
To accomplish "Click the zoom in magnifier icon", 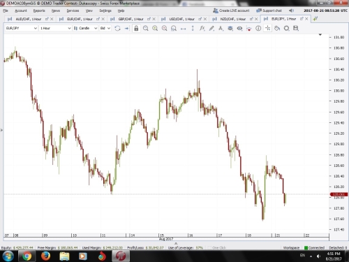I will [x=155, y=29].
